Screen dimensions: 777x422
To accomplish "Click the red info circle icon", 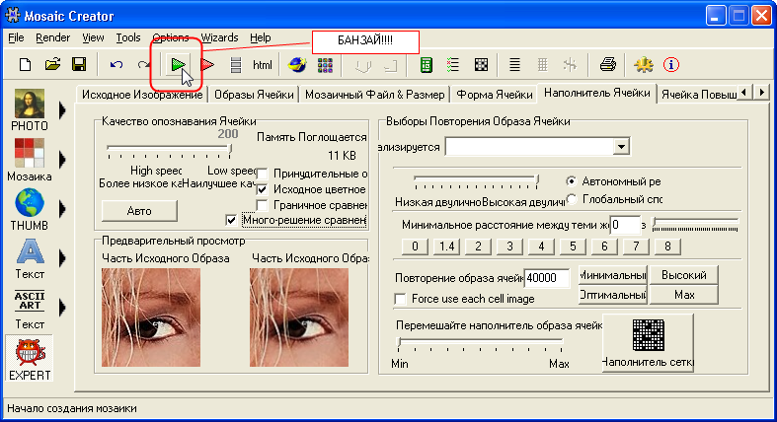I will coord(671,65).
